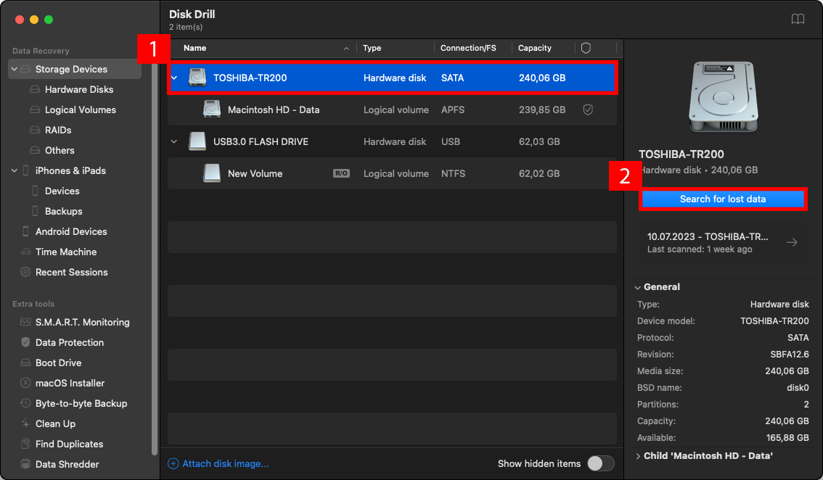Click the large hard drive image in details

(x=724, y=97)
